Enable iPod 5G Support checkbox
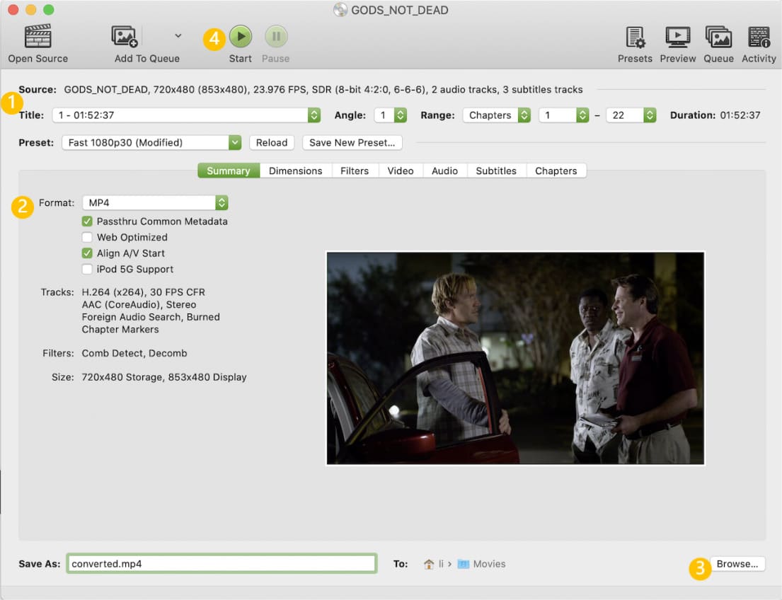Image resolution: width=782 pixels, height=600 pixels. tap(87, 270)
